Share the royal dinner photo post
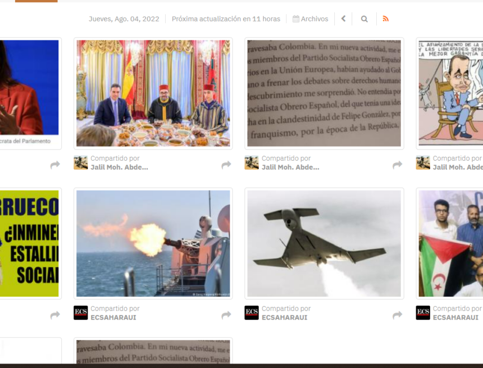This screenshot has height=368, width=483. [226, 165]
